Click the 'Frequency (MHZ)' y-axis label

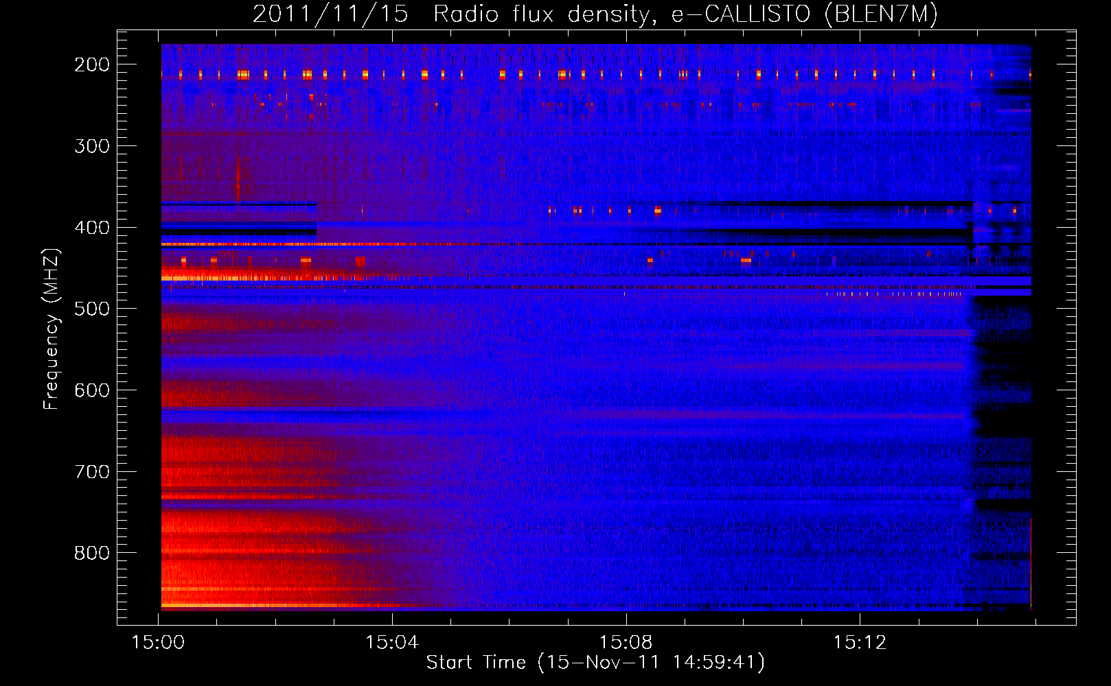(x=51, y=329)
